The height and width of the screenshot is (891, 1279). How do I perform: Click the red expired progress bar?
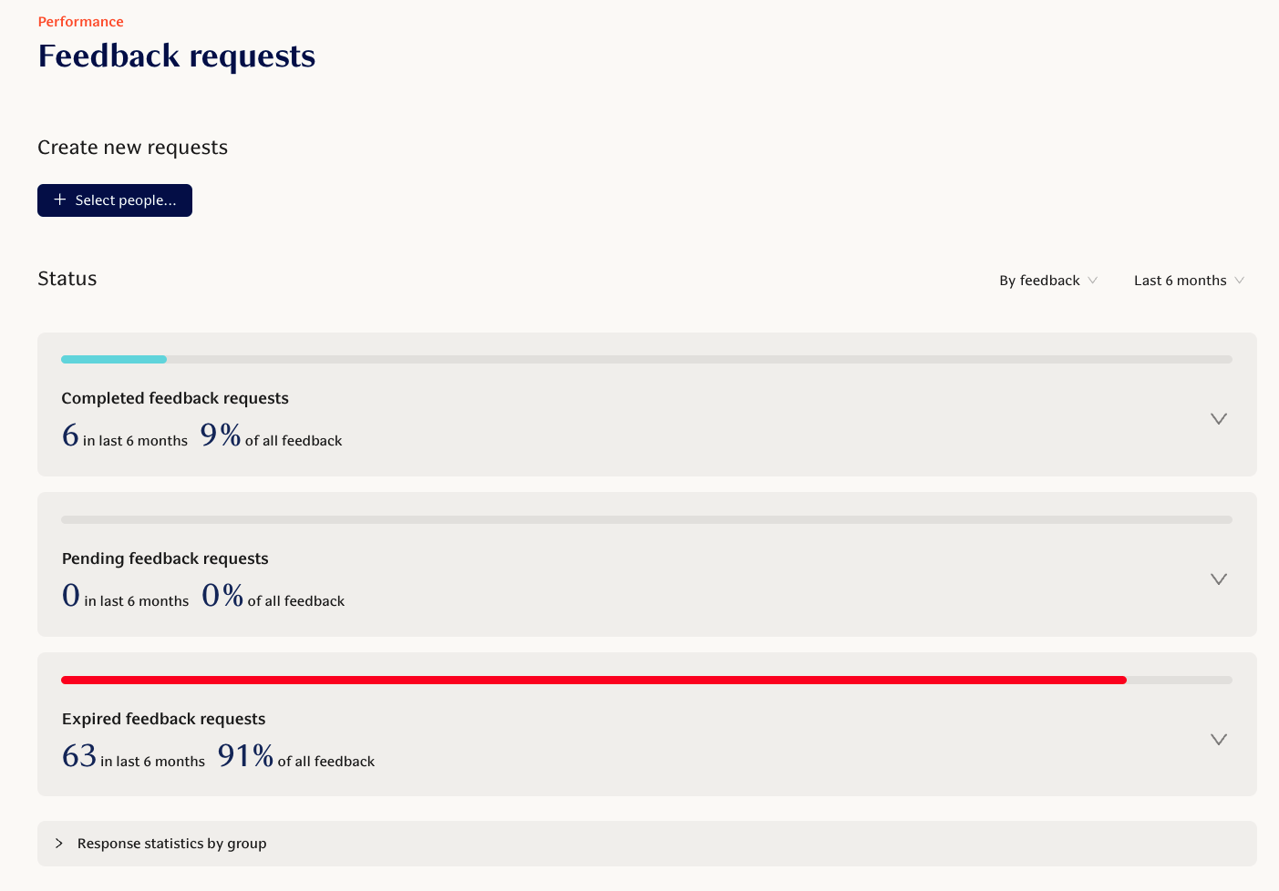click(593, 680)
